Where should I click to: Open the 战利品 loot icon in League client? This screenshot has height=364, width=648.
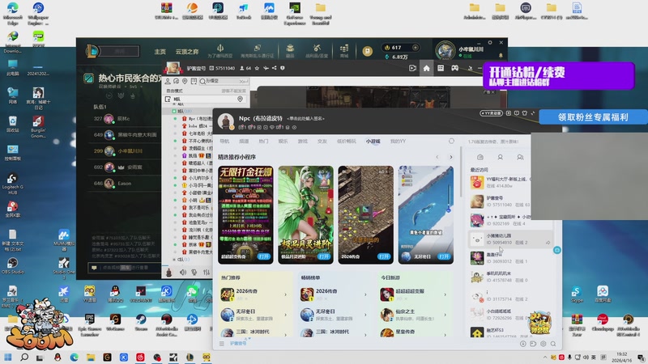pos(317,50)
